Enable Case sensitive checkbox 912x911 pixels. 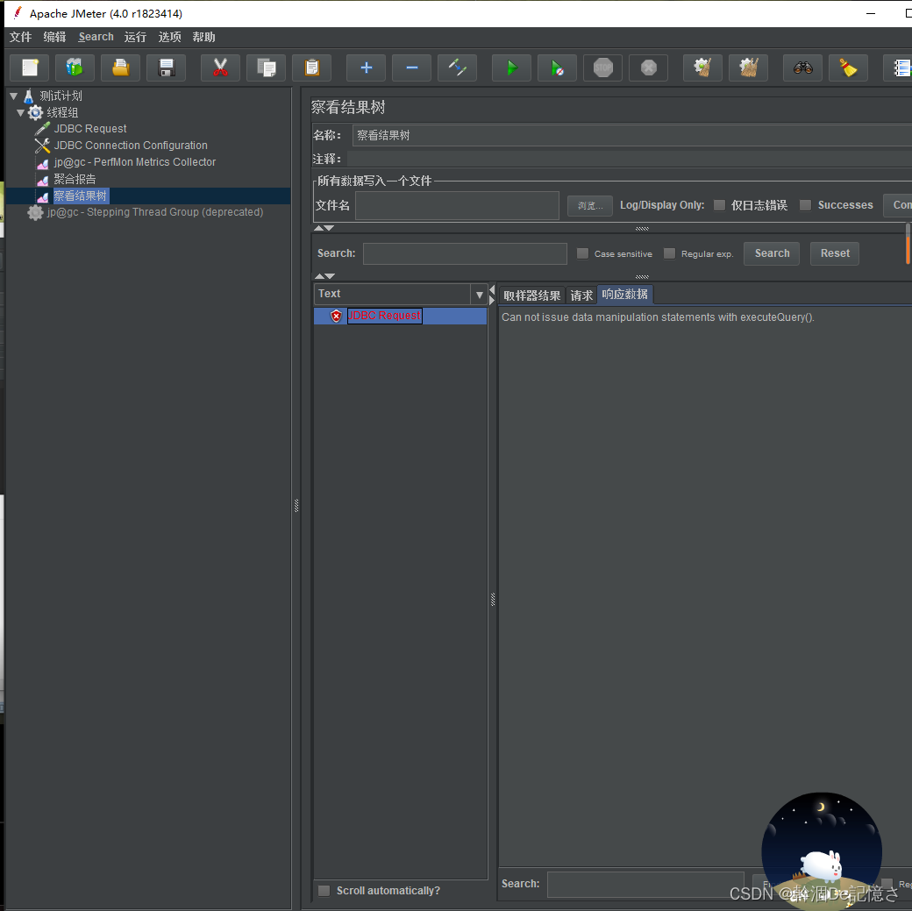tap(582, 253)
